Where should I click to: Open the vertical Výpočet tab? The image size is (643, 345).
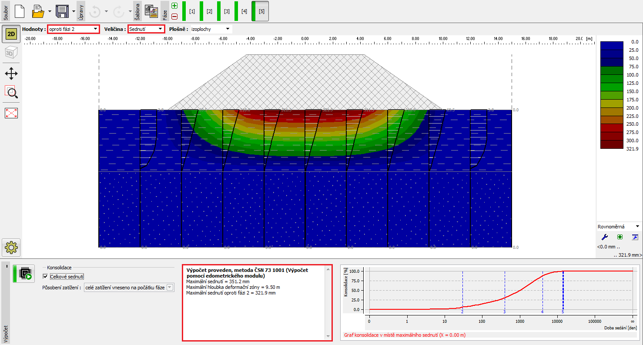click(x=6, y=333)
